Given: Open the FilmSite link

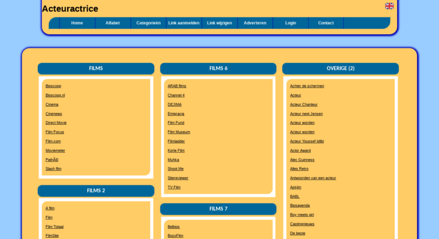Looking at the screenshot, I should (52, 236).
